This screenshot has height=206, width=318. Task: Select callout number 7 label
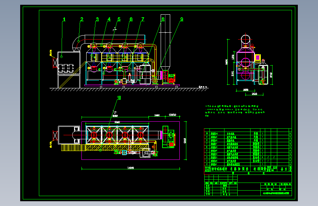[143, 19]
